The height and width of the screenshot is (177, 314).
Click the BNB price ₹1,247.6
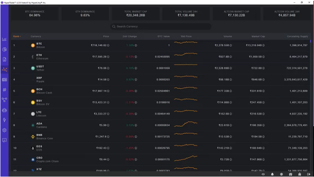pyautogui.click(x=101, y=137)
